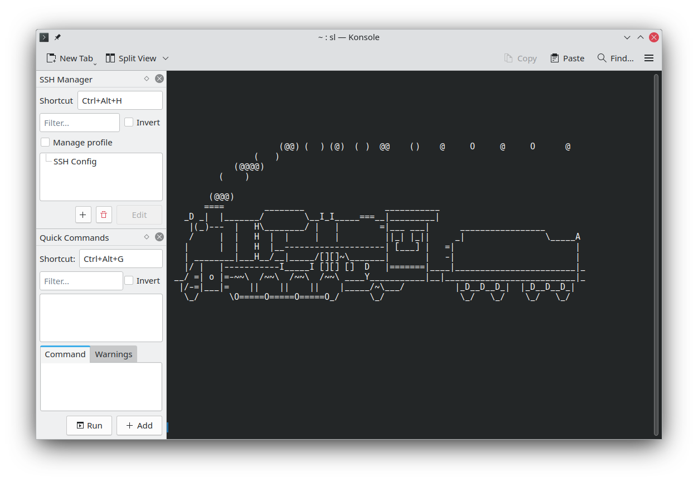Expand the Split View dropdown chevron
Screen dimensions: 698x482
coord(166,58)
